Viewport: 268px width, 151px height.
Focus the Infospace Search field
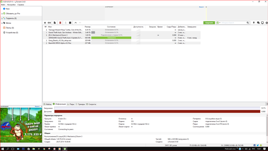pyautogui.click(x=233, y=23)
